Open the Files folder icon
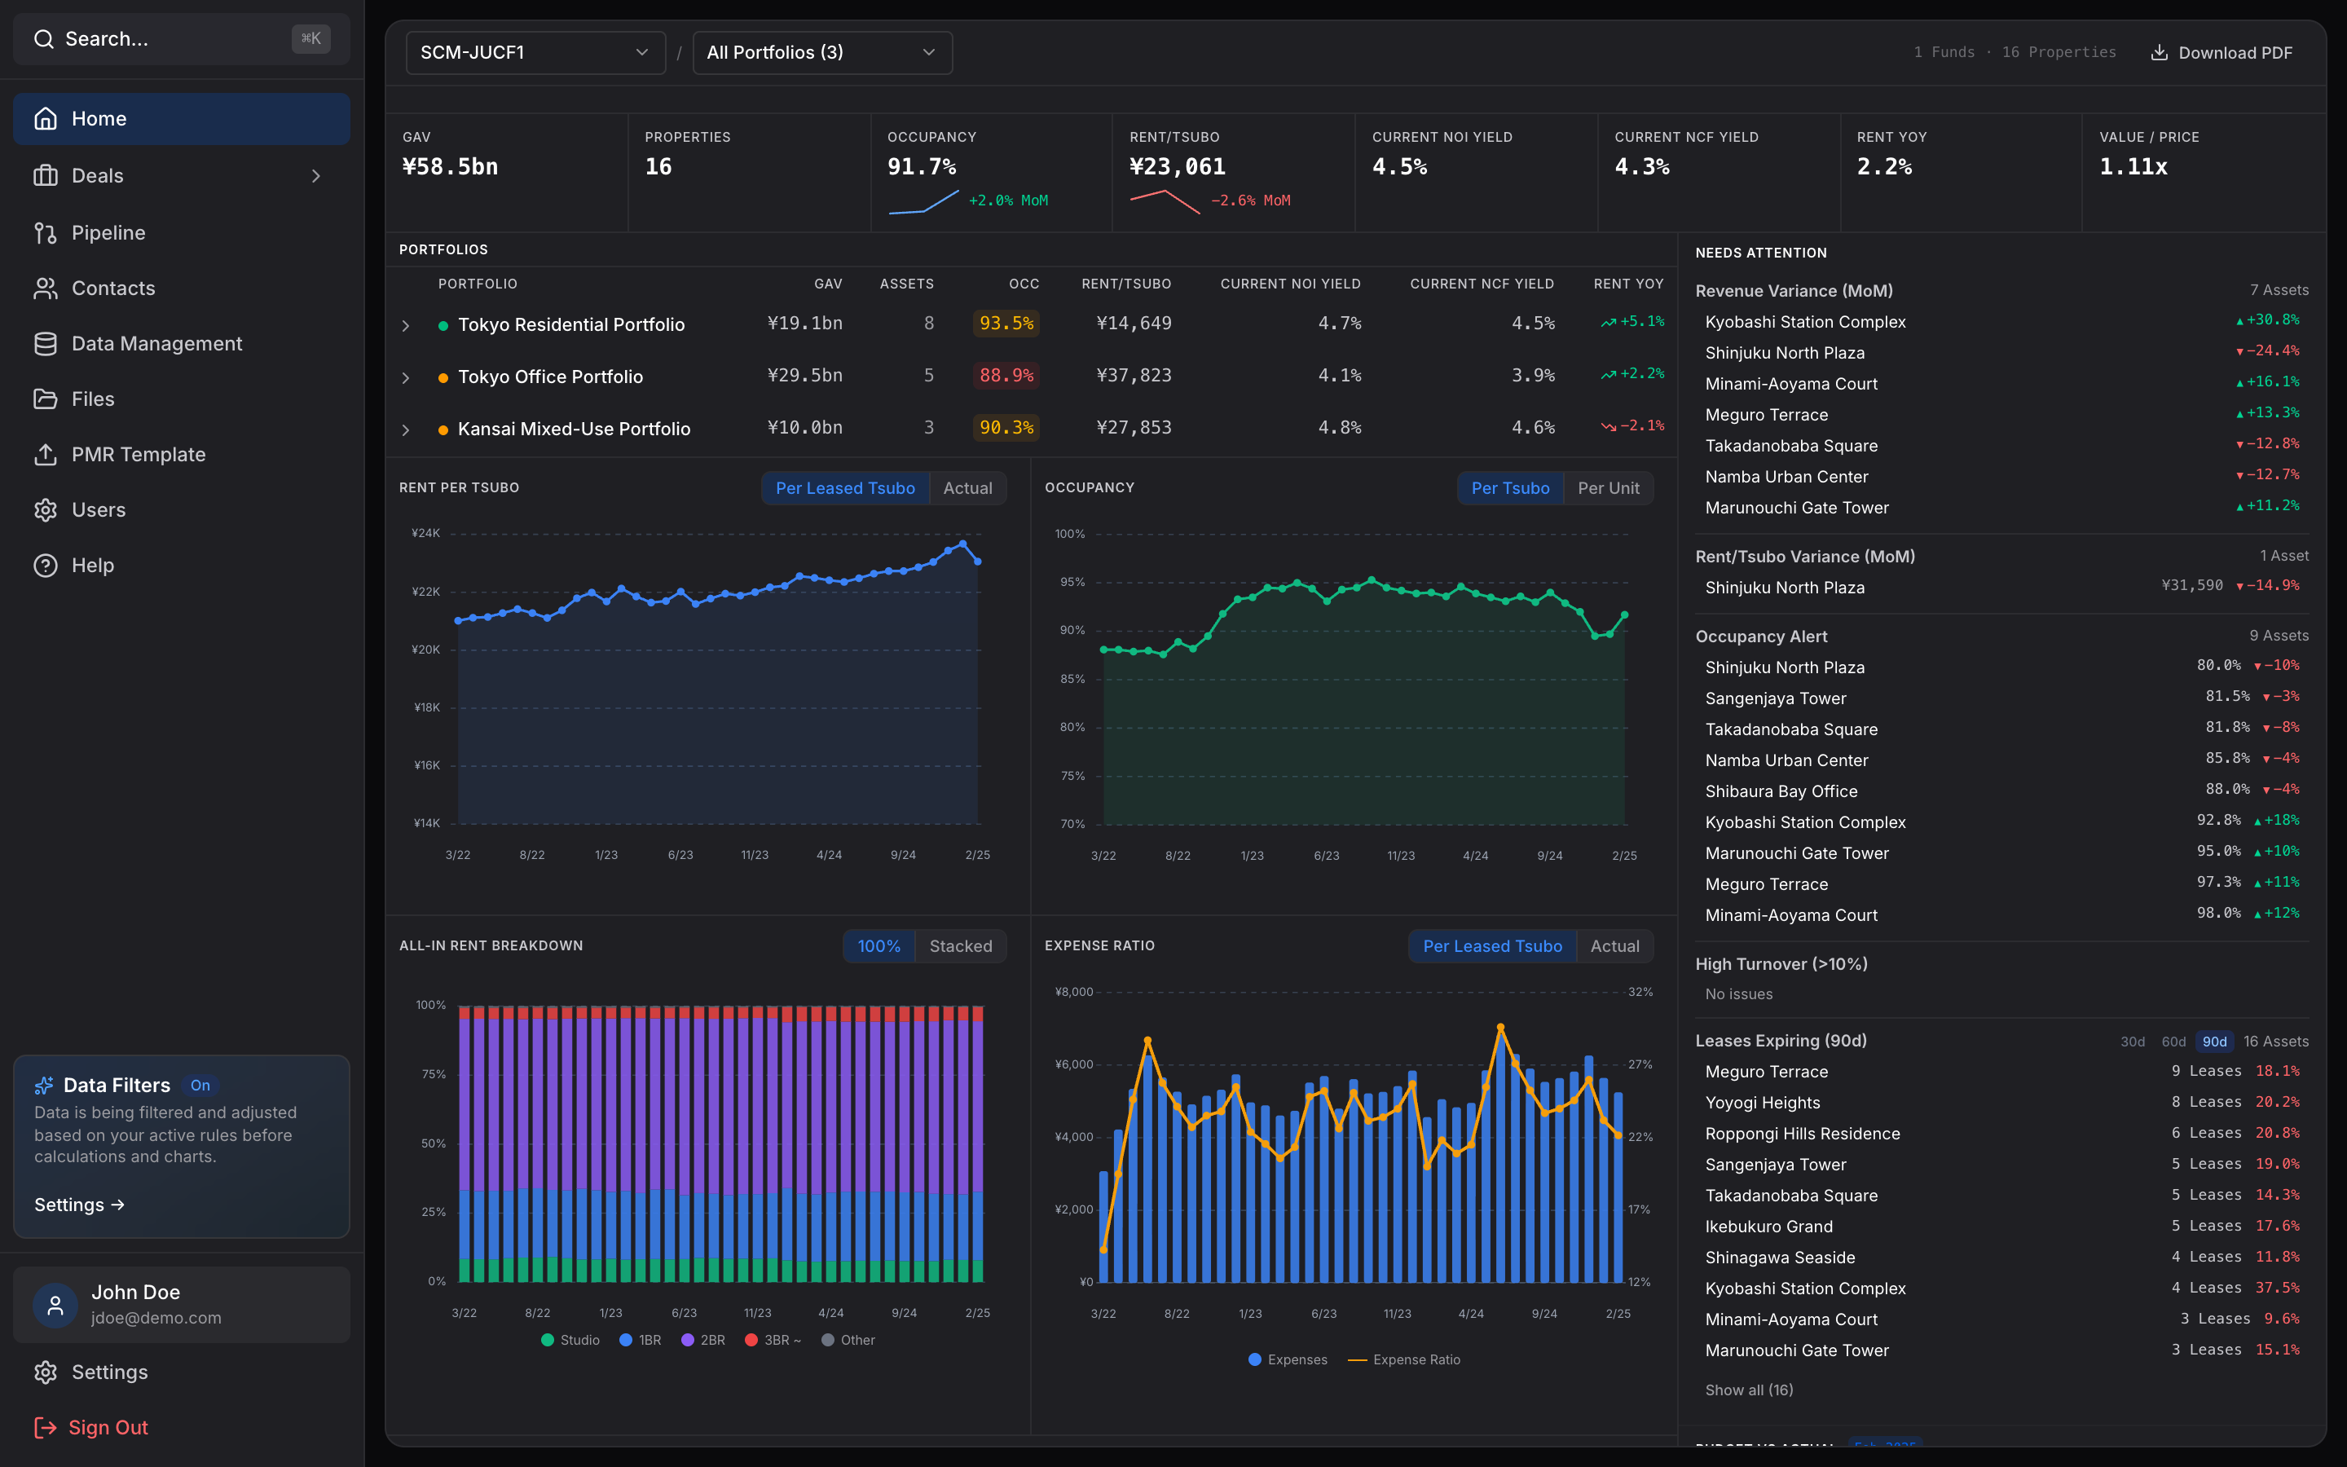2347x1467 pixels. pyautogui.click(x=46, y=398)
